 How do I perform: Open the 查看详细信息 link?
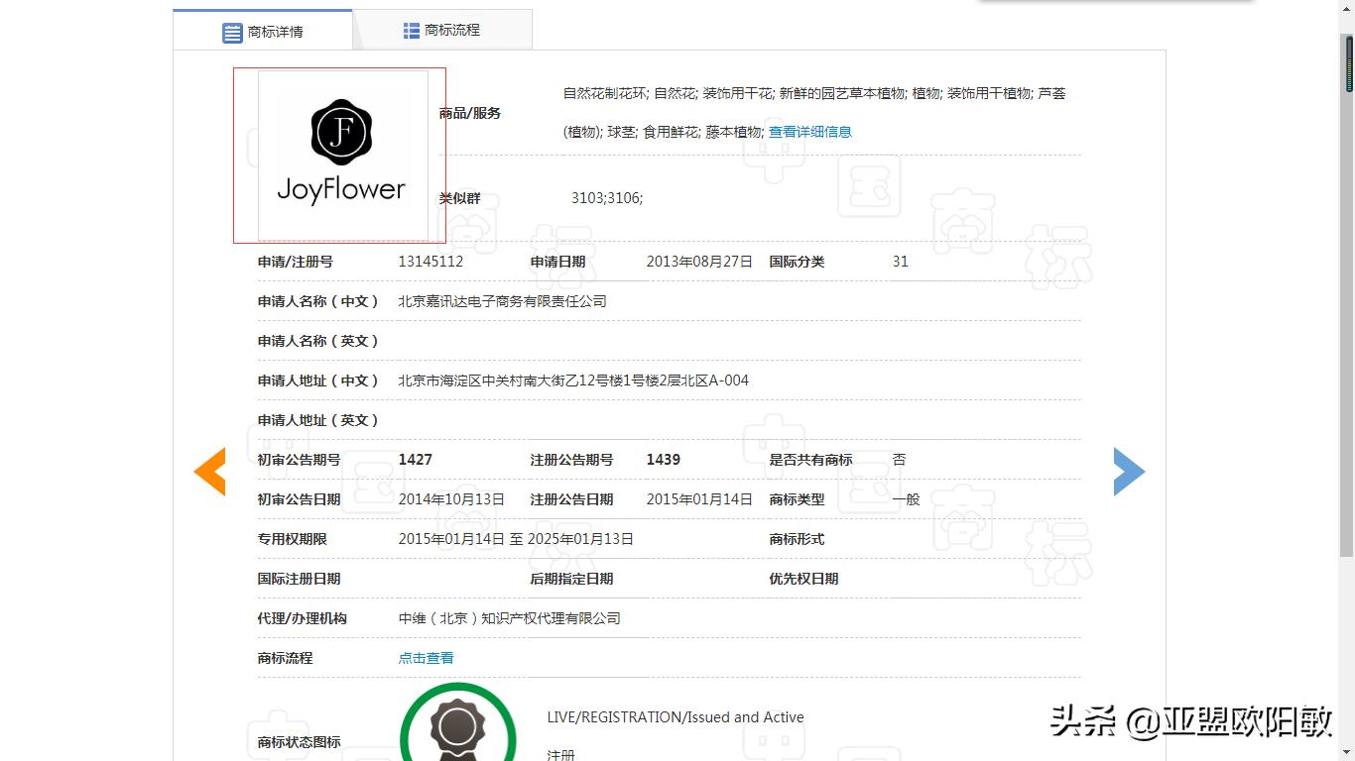coord(810,131)
